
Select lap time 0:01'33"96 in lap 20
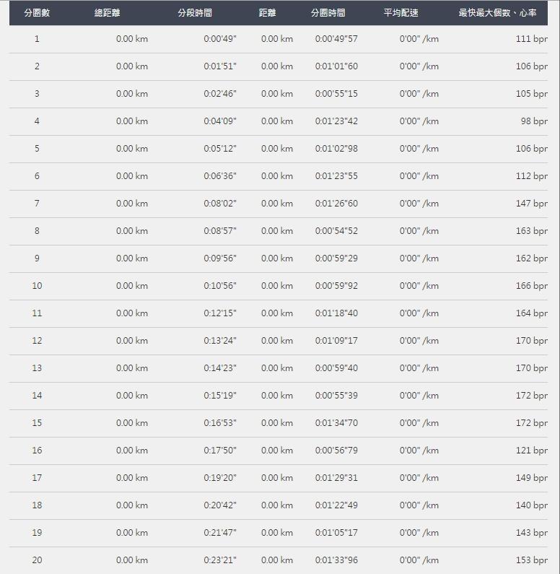[336, 560]
